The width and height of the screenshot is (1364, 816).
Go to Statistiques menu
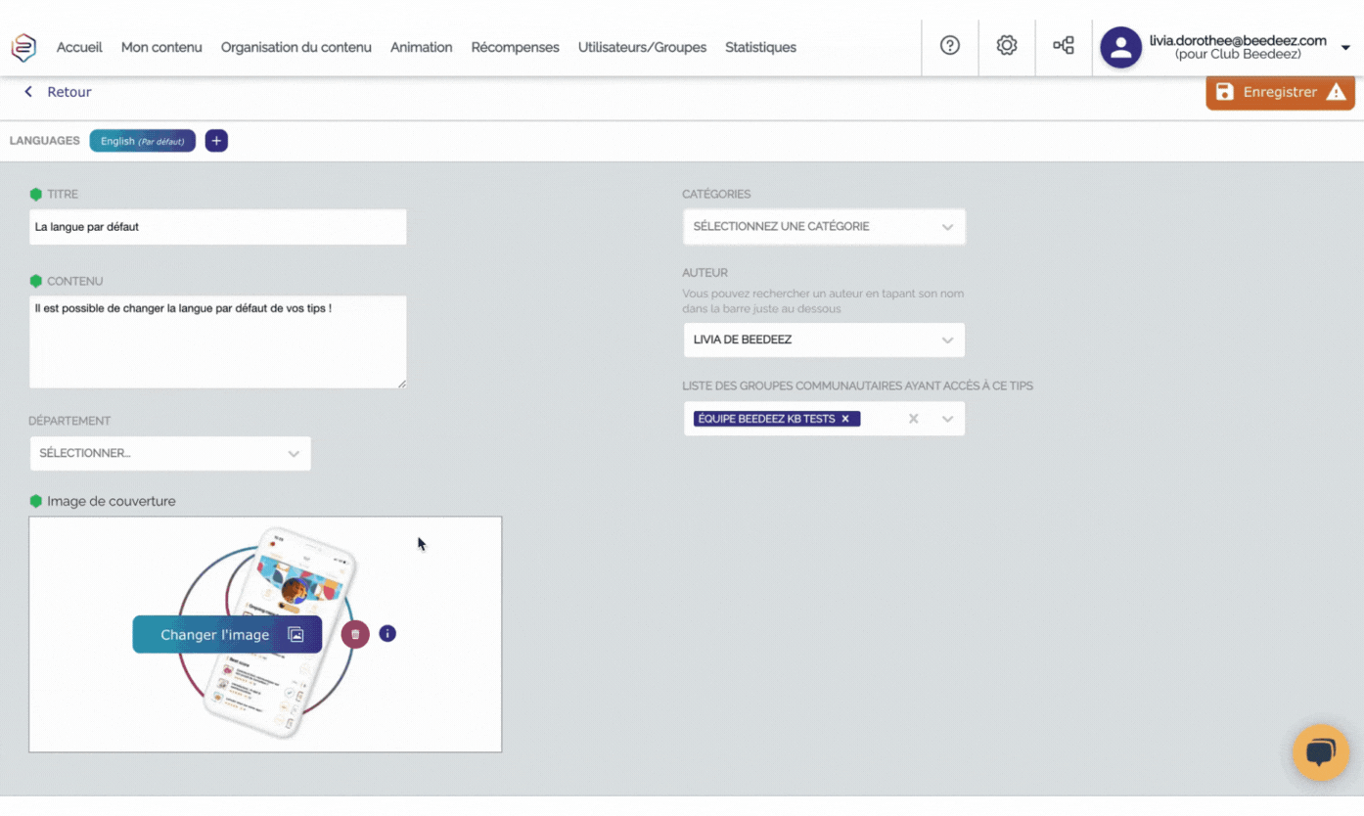coord(760,47)
